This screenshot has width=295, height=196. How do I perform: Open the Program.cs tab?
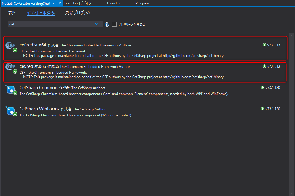coord(144,3)
